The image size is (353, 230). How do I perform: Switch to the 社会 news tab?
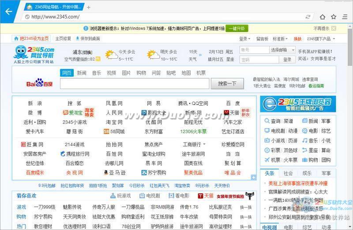click(288, 173)
